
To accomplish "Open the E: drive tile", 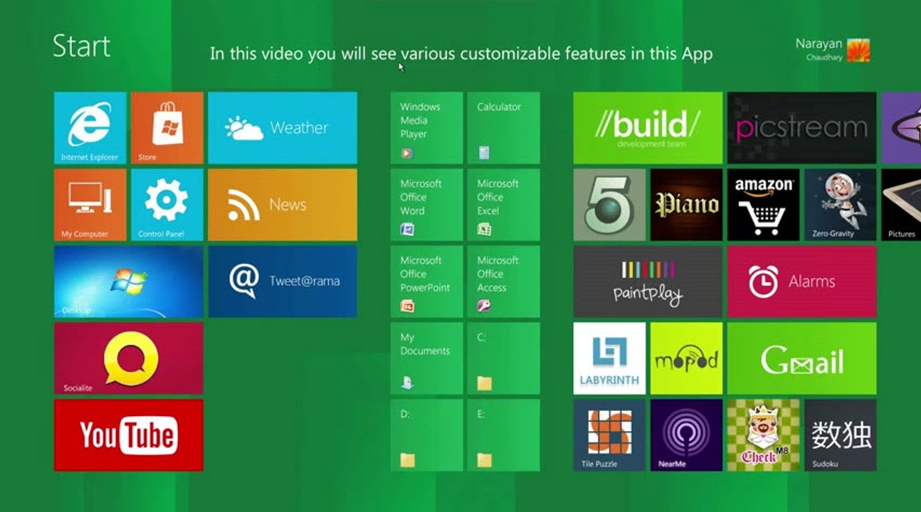I will coord(504,435).
